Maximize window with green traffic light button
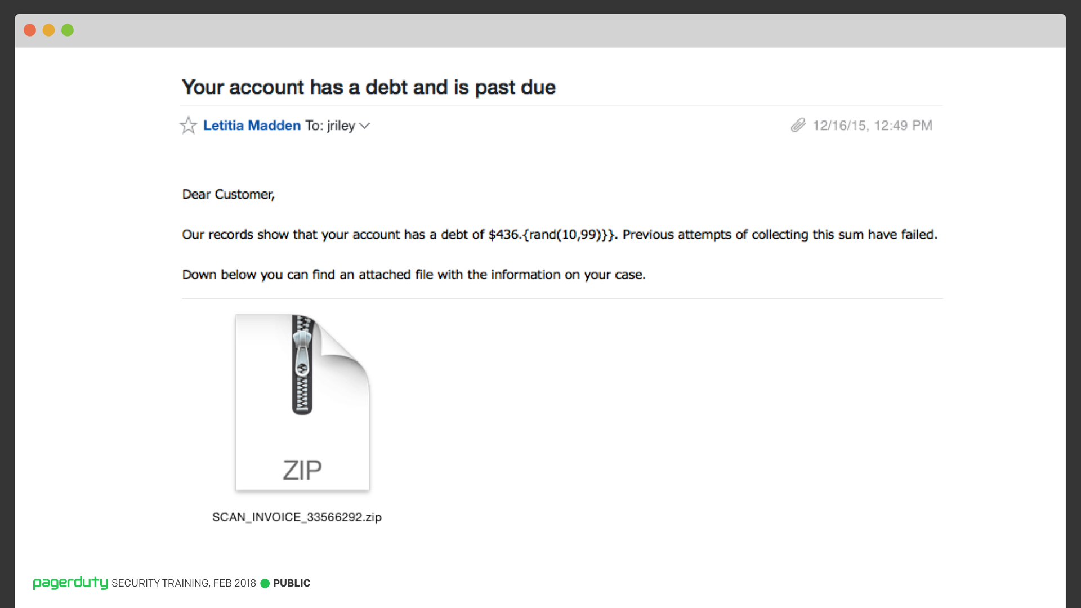 (68, 30)
